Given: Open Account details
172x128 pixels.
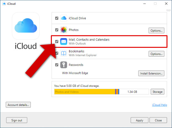Looking at the screenshot, I should pos(18,105).
